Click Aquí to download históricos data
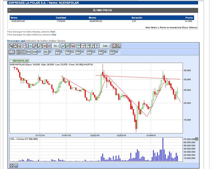The width and height of the screenshot is (212, 169). pos(54,35)
